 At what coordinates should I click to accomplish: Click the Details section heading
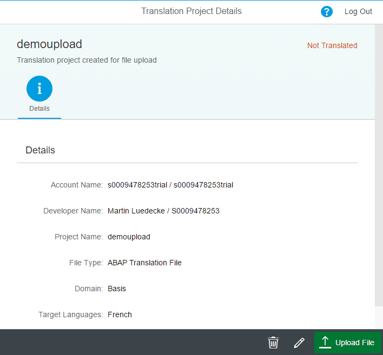[41, 150]
